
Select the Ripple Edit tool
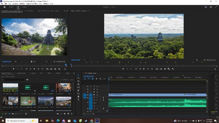pos(78,81)
